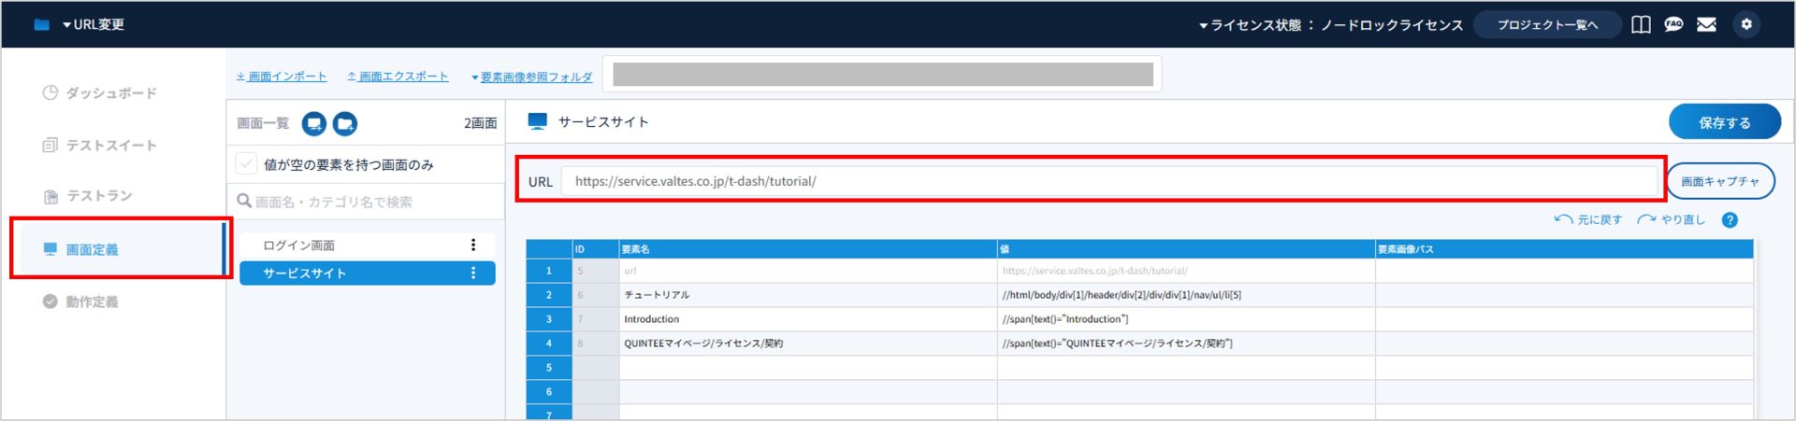Open settings gear icon in header
Viewport: 1796px width, 421px height.
pos(1746,24)
